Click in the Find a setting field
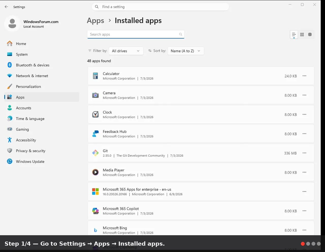The image size is (325, 252). pyautogui.click(x=160, y=7)
